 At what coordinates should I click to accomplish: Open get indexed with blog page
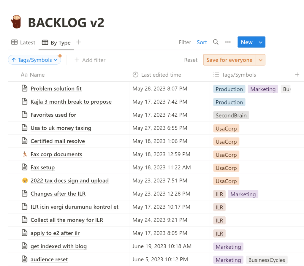point(58,246)
